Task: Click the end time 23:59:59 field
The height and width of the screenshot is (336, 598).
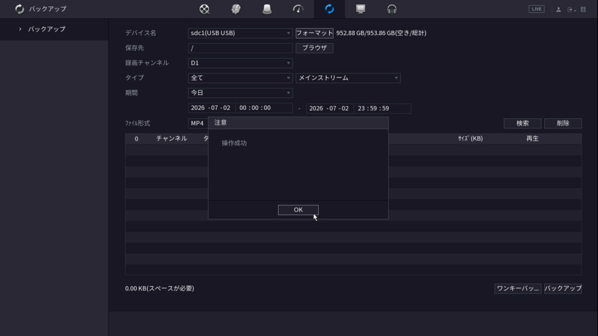Action: tap(382, 108)
